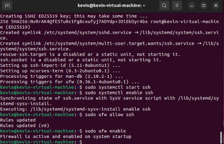Click 'Firewall is active and enabled' line
Screen dimensions: 224x144
point(66,136)
